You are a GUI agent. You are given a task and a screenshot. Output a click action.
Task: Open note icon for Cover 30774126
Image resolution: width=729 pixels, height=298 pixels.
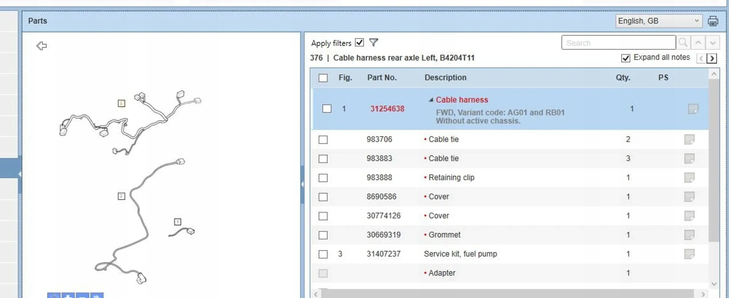[x=689, y=216]
